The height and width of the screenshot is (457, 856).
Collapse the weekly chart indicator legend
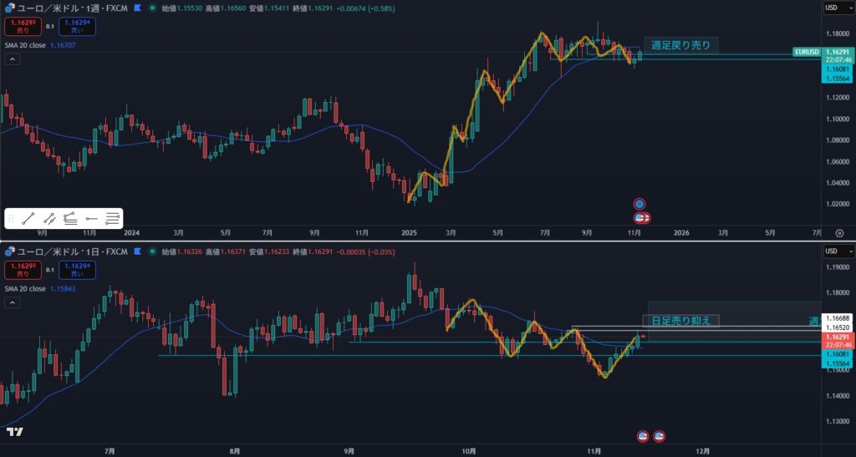(x=12, y=59)
